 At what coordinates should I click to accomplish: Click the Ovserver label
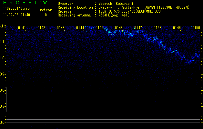66,4
